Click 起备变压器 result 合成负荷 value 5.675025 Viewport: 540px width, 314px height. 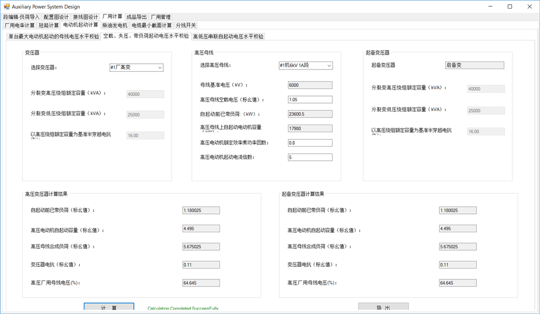[x=458, y=247]
